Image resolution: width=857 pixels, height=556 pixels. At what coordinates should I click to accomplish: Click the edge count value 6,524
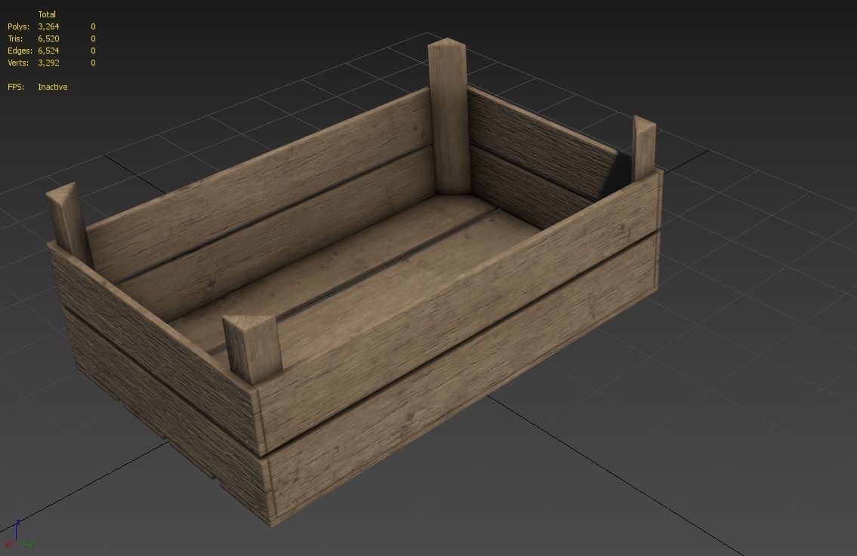click(48, 51)
